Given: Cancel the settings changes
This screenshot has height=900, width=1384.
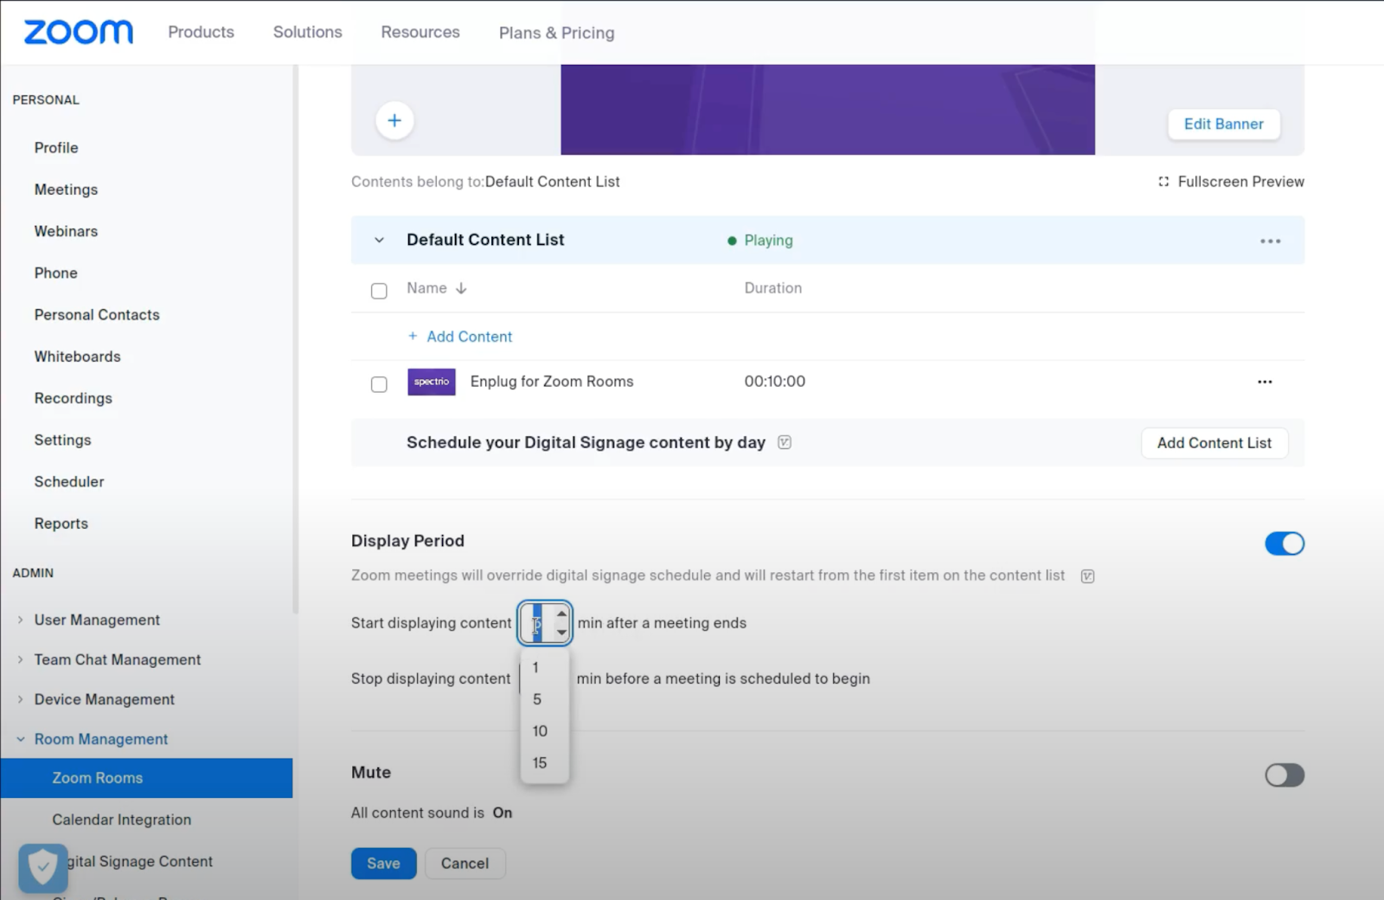Looking at the screenshot, I should click(x=465, y=864).
